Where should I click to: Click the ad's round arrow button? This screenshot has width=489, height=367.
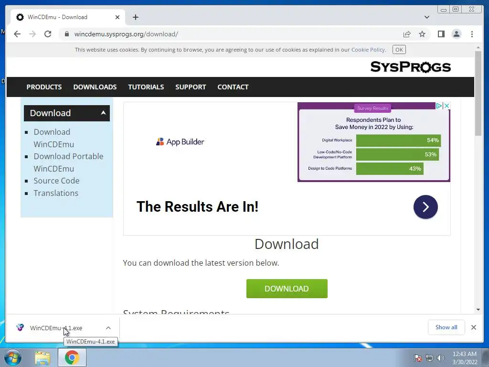click(425, 207)
